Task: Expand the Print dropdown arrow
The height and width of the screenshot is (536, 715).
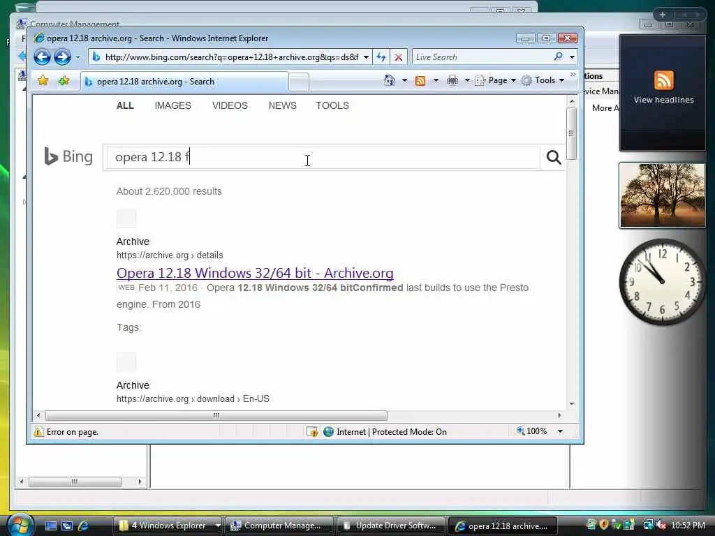Action: (x=467, y=80)
